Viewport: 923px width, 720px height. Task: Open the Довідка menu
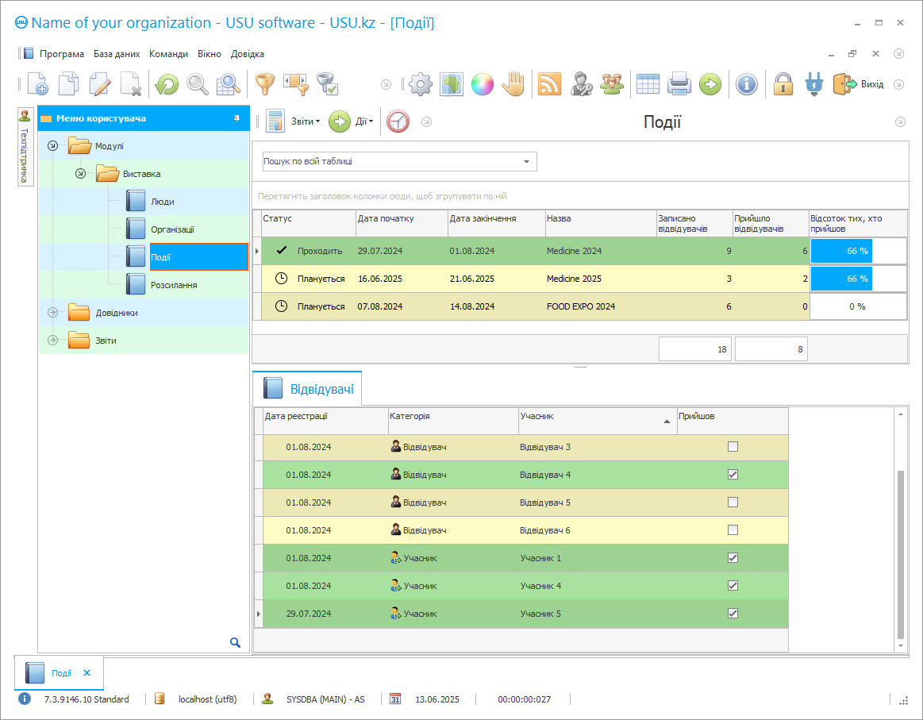(248, 53)
